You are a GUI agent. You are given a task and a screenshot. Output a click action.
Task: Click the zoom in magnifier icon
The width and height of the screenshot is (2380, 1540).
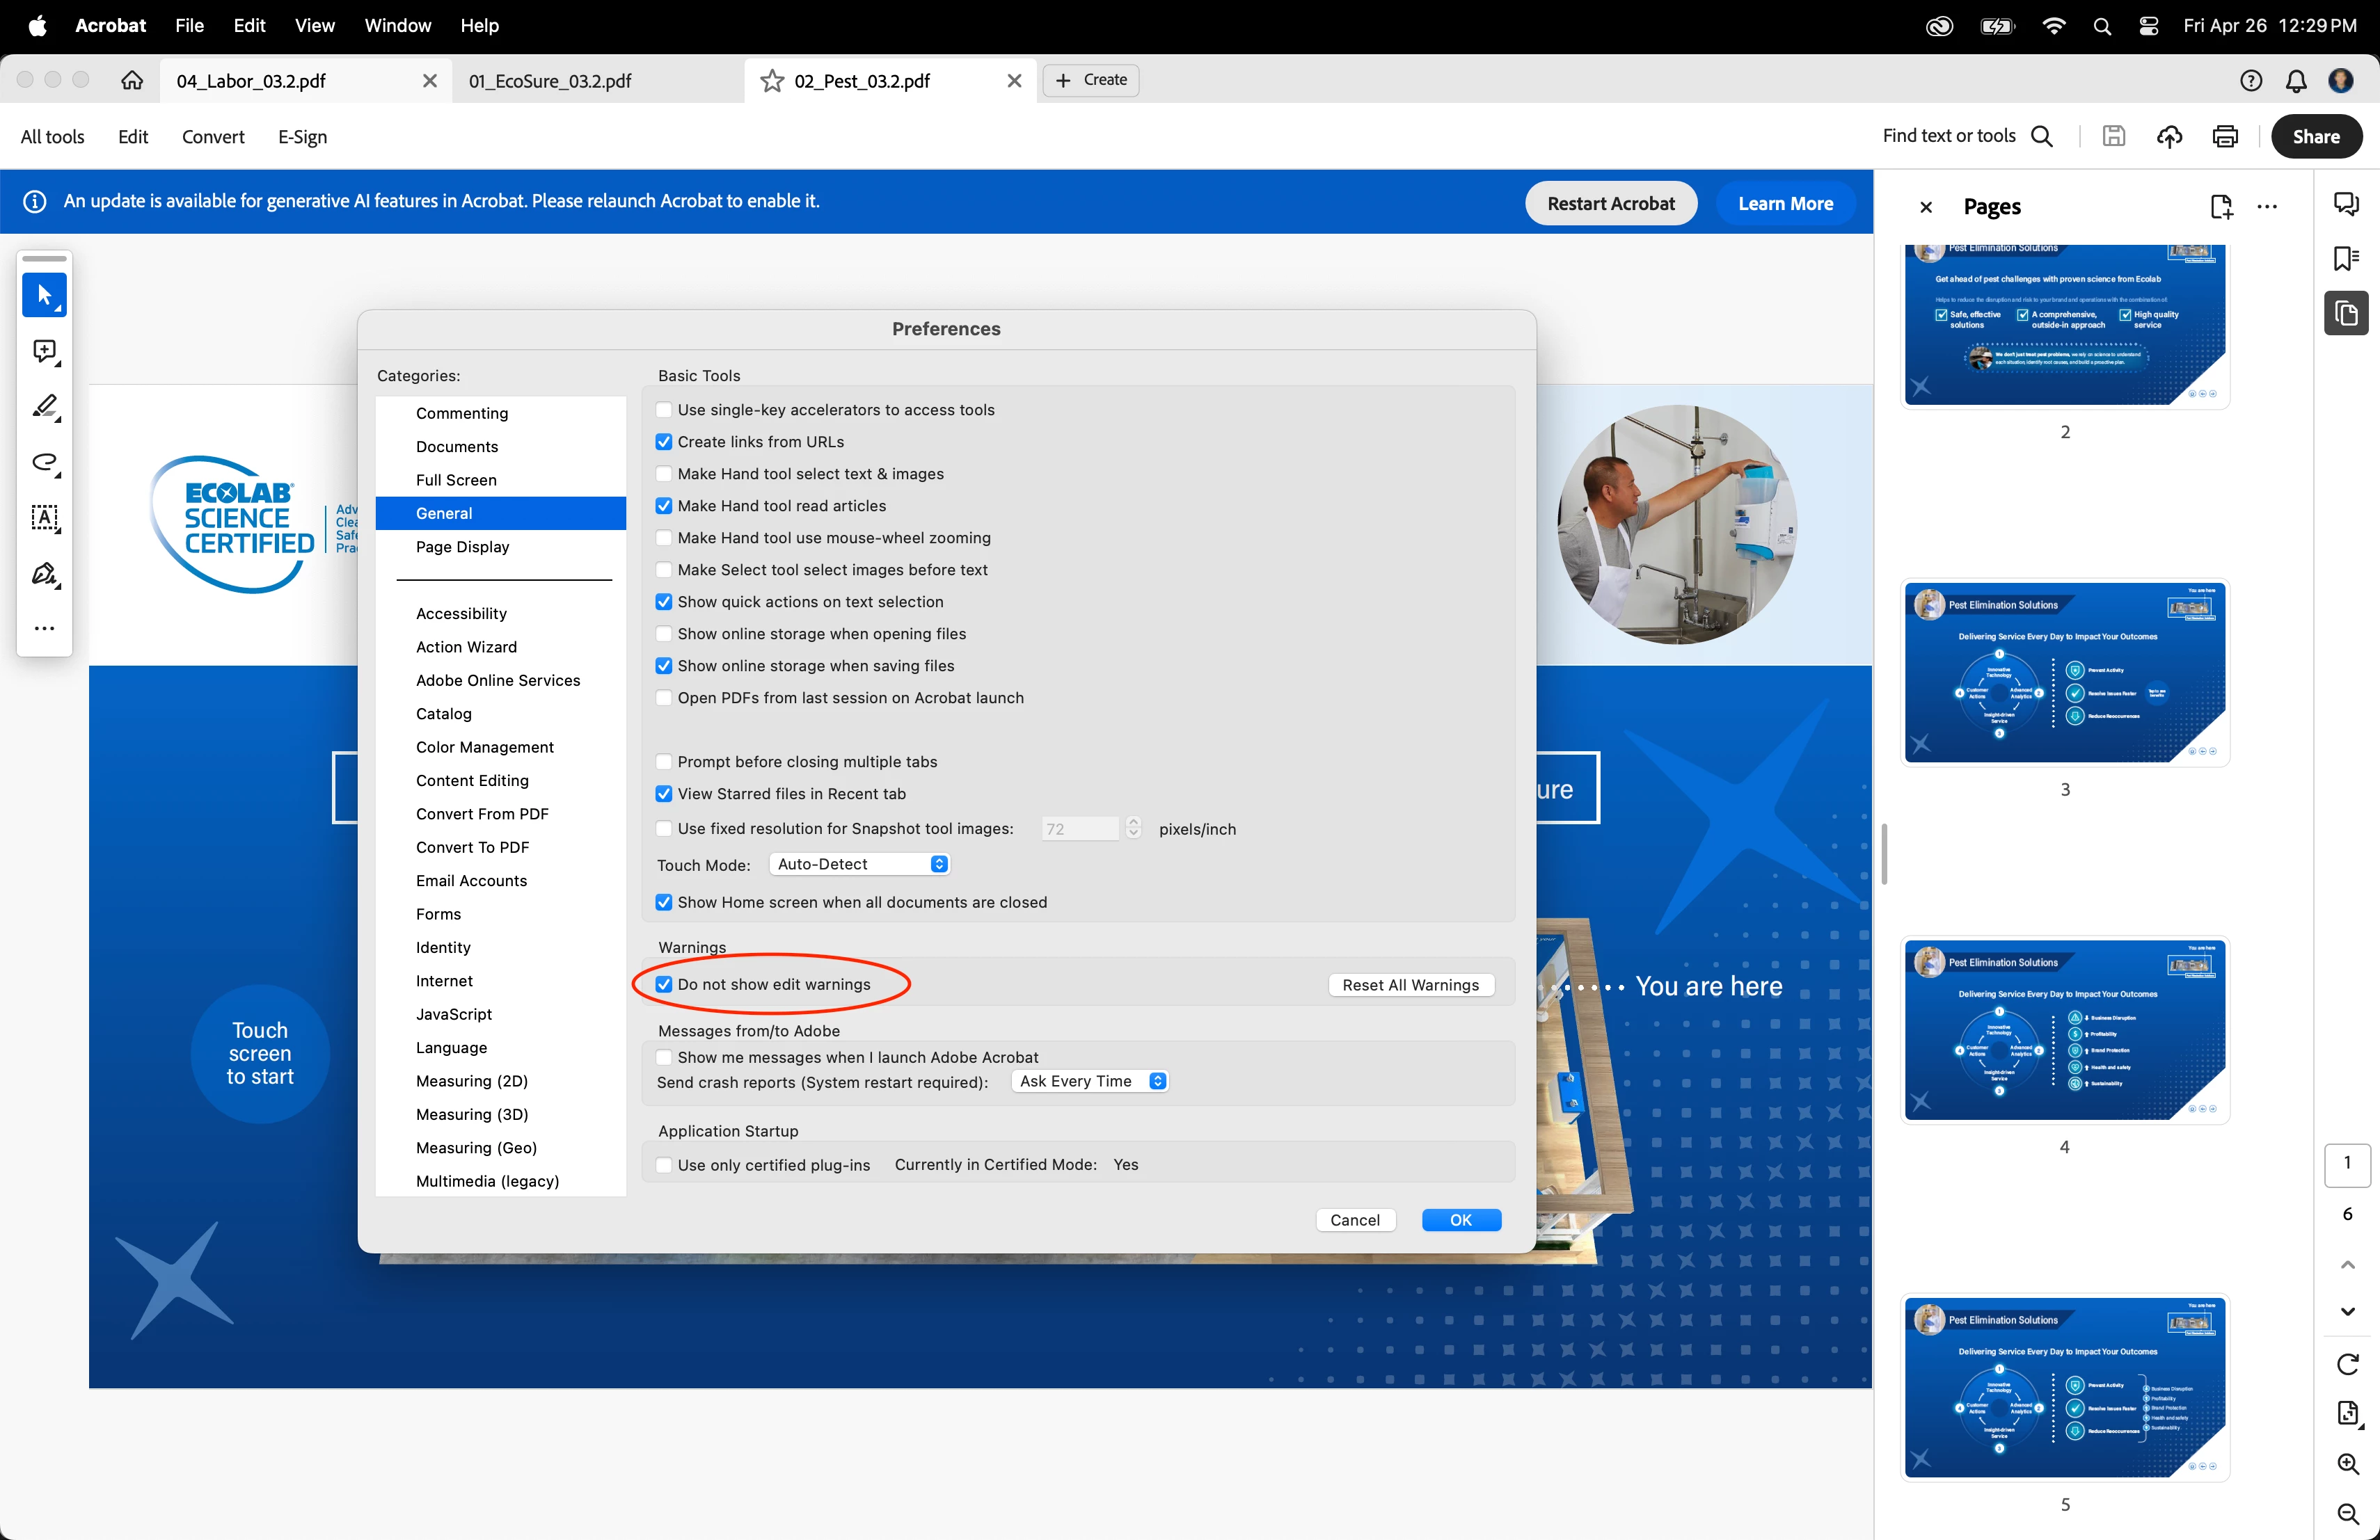(x=2347, y=1464)
